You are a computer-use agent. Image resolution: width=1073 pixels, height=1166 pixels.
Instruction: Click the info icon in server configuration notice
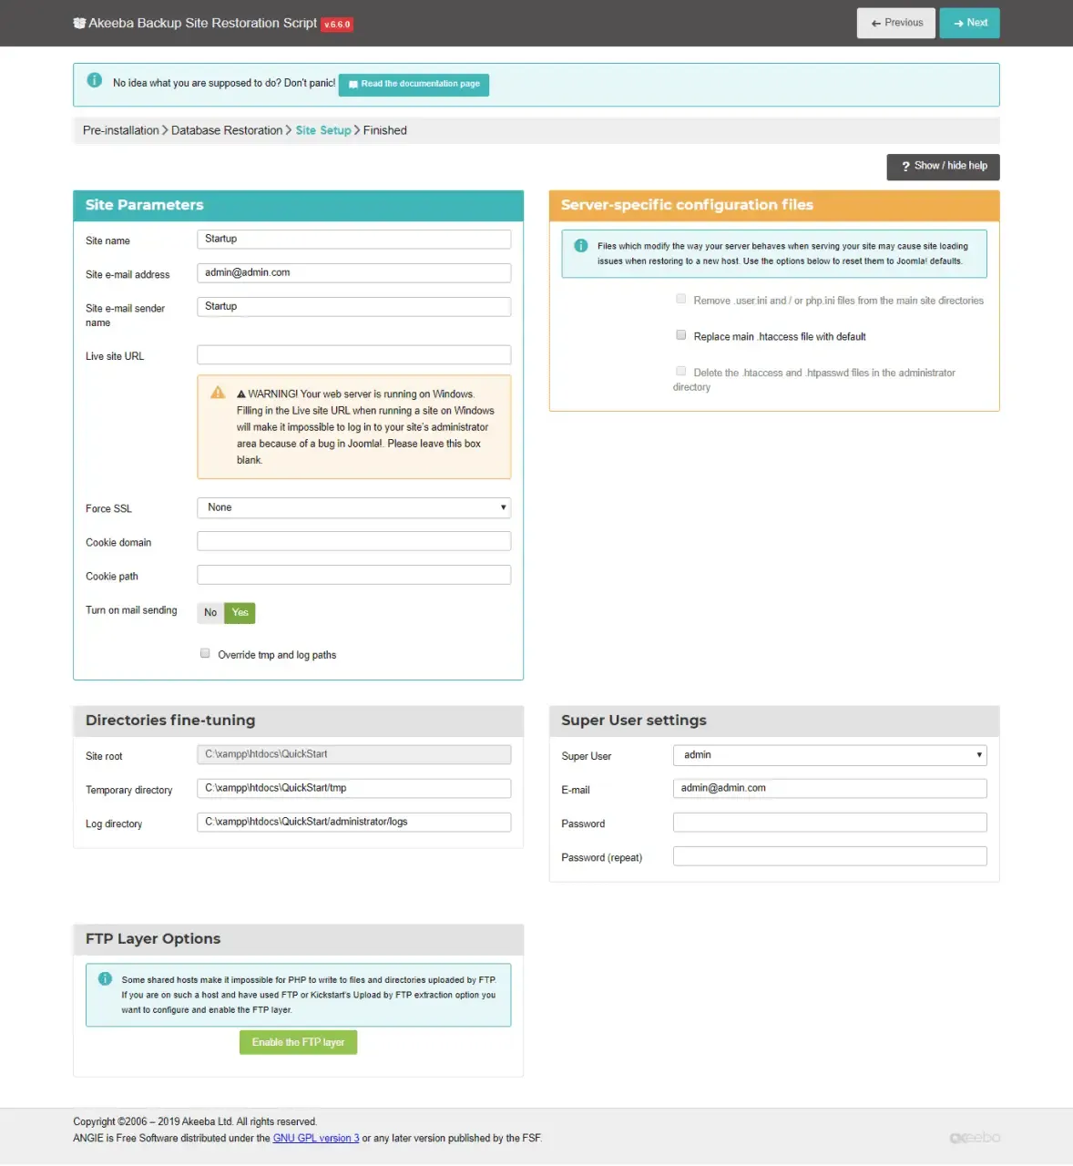[x=580, y=246]
